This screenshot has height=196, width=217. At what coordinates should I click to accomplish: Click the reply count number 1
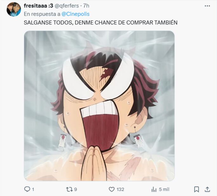33,189
